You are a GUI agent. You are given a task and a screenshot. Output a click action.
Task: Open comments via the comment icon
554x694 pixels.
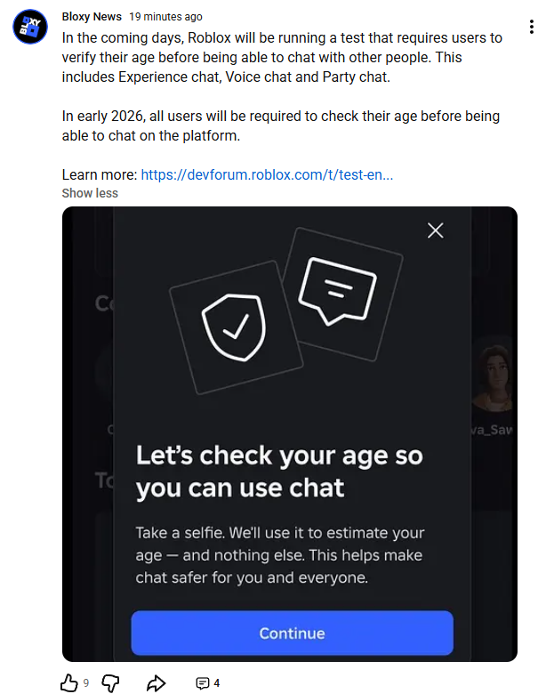point(203,683)
